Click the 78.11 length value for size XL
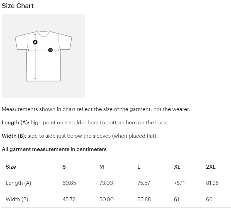Viewport: 231px width, 219px height. (x=179, y=183)
